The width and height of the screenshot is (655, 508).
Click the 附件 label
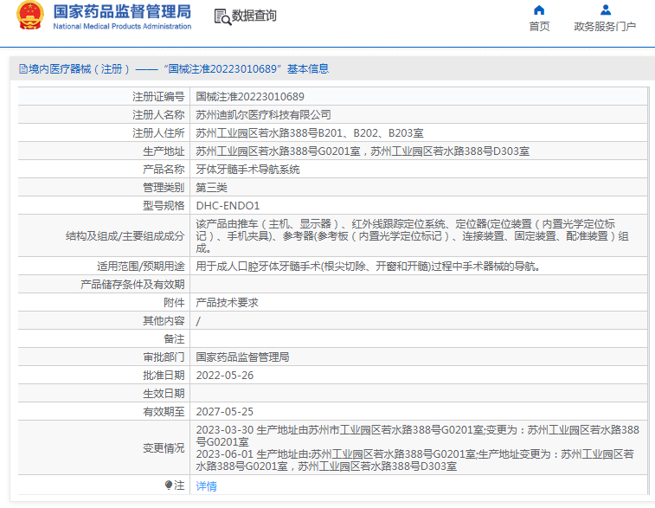174,302
